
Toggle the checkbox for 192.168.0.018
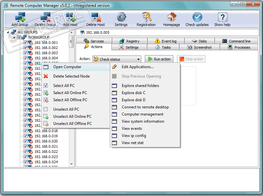tap(25, 130)
